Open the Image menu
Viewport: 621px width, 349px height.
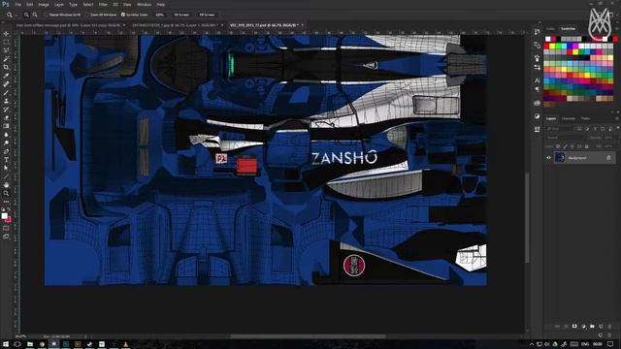click(44, 4)
